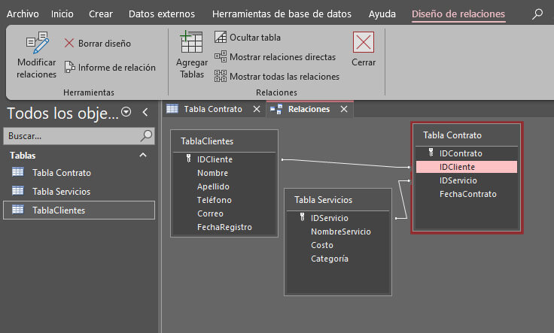Click the Tablas group header label
The height and width of the screenshot is (333, 554).
(x=23, y=155)
